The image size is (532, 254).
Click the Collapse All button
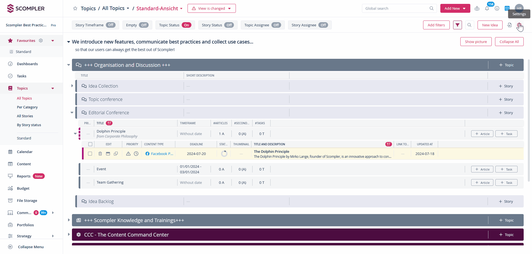pyautogui.click(x=509, y=42)
